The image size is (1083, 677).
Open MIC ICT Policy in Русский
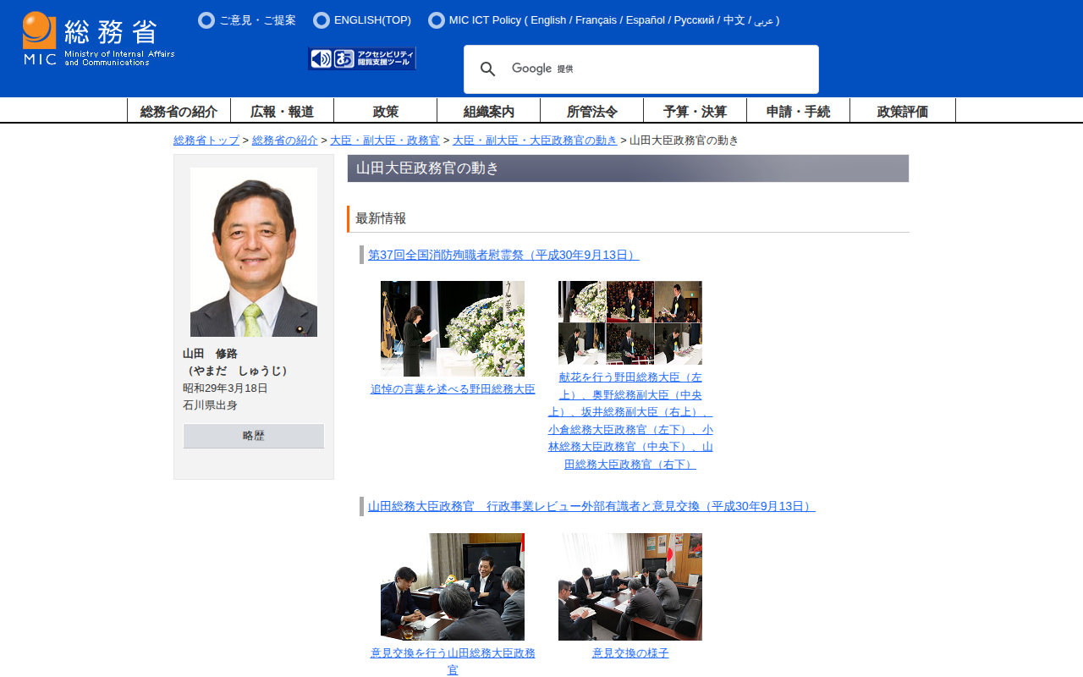pos(695,20)
